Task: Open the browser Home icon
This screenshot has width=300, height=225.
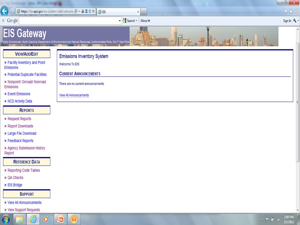Action: (x=286, y=12)
